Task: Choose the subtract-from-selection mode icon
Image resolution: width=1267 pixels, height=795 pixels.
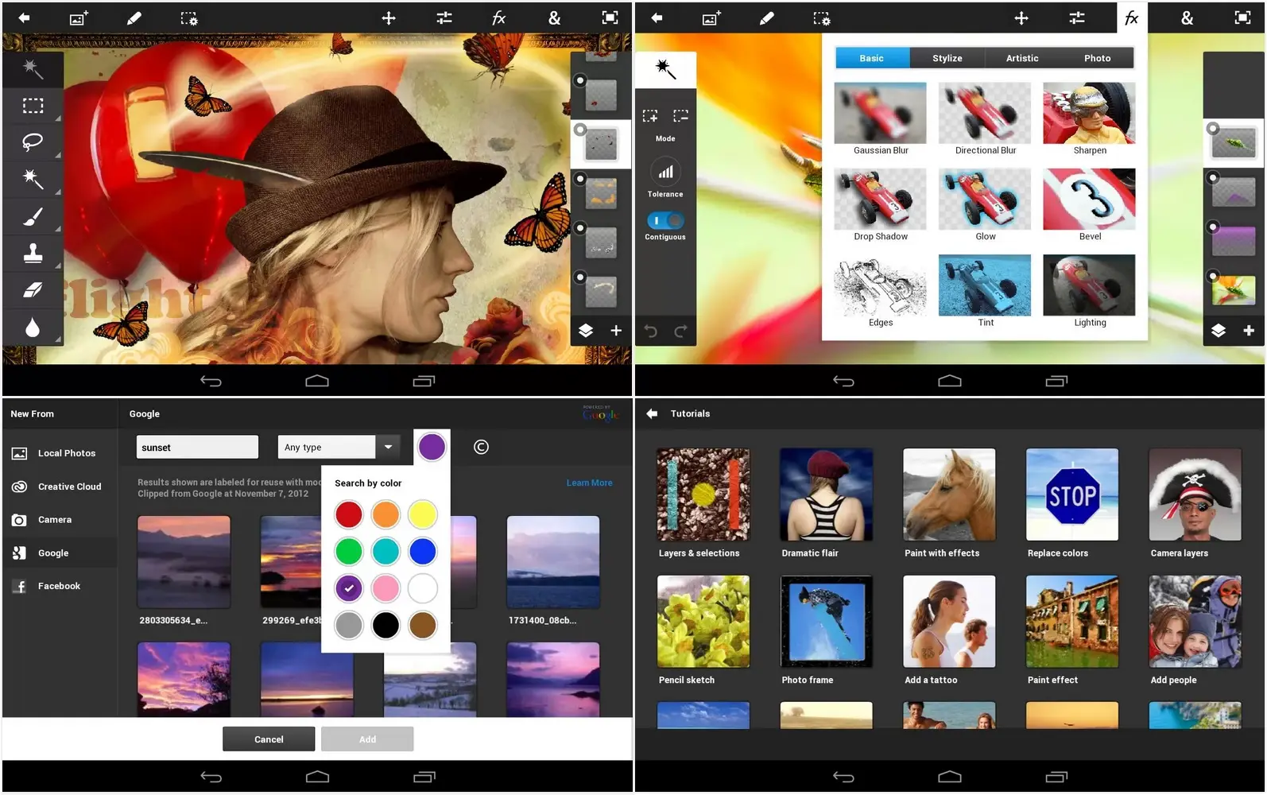Action: point(680,116)
